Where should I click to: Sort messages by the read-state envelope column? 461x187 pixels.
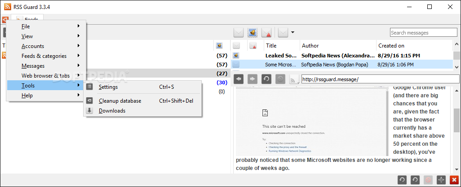click(236, 45)
